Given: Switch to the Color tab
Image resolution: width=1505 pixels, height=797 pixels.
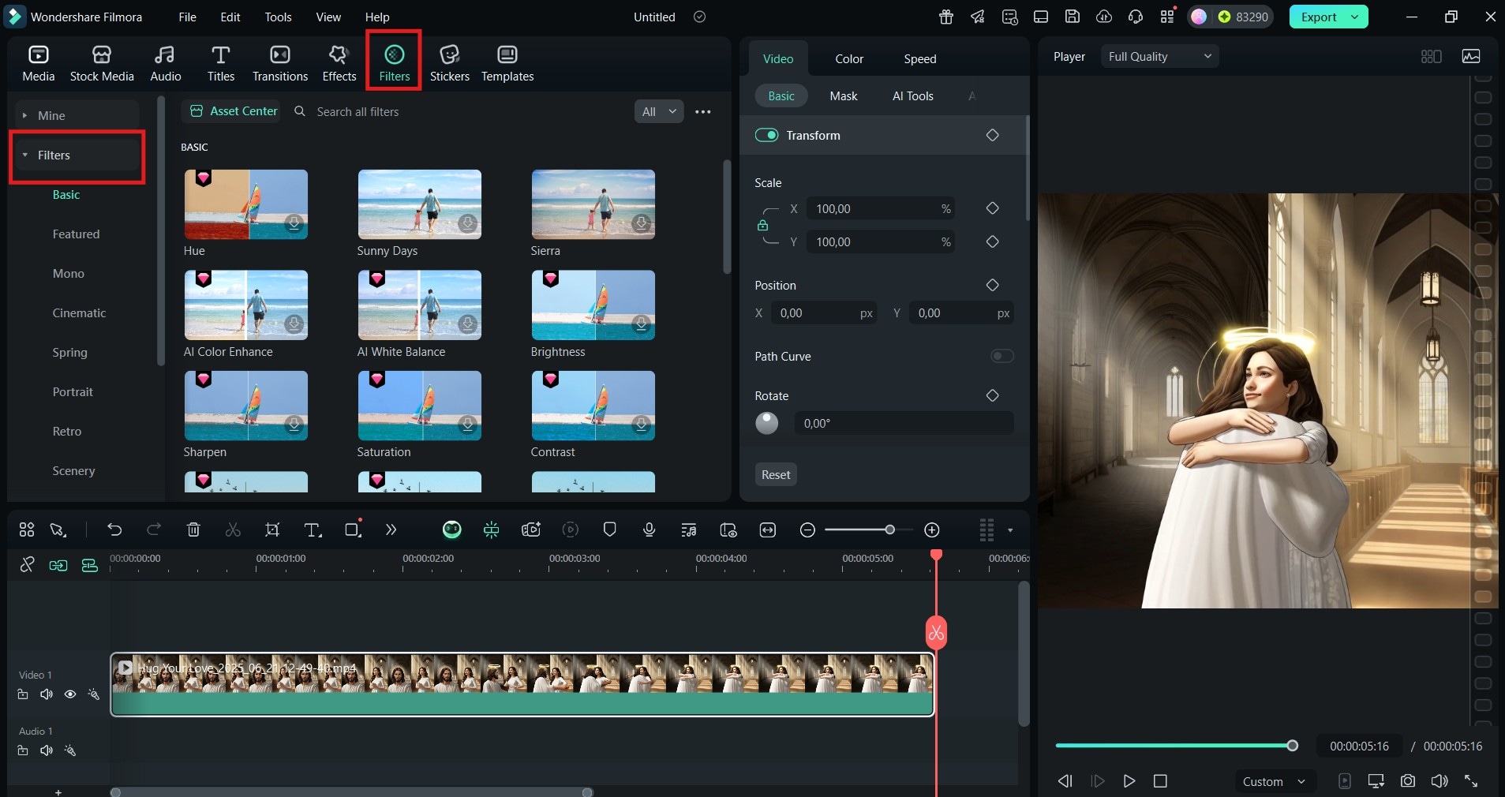Looking at the screenshot, I should (849, 58).
